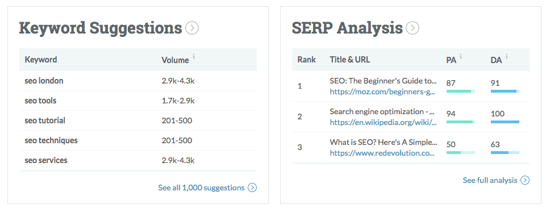Open the moz.com beginners guide URL

[383, 91]
